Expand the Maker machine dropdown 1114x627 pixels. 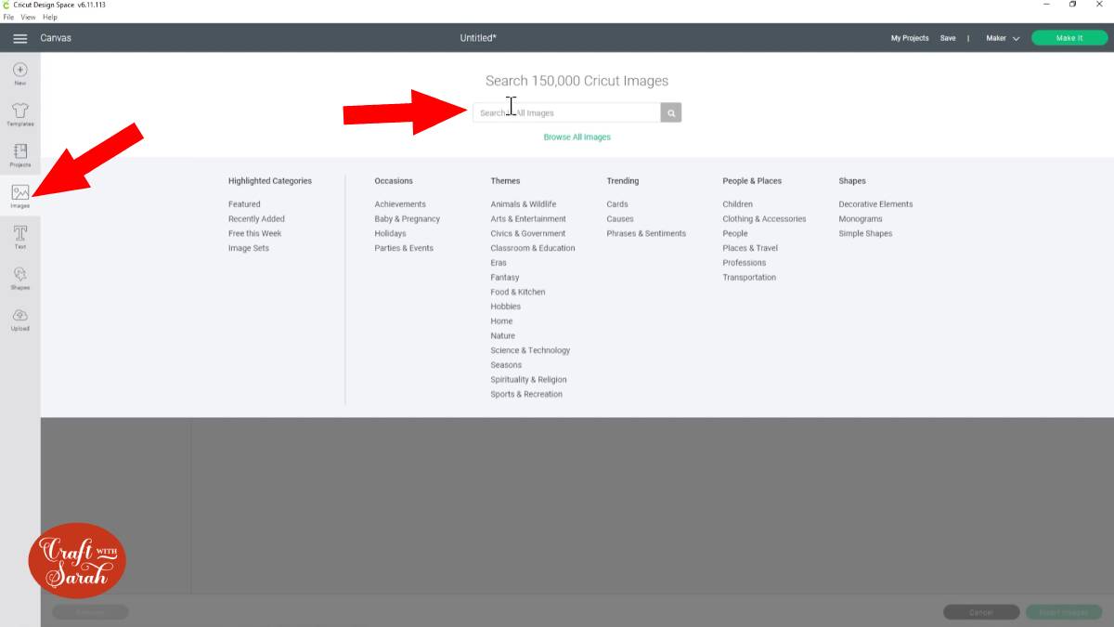1003,38
